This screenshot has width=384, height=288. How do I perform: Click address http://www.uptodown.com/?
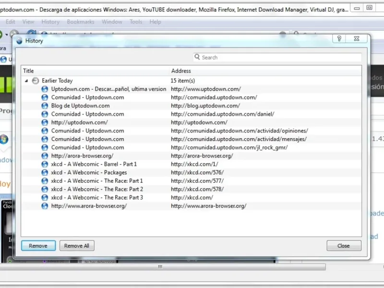(206, 89)
